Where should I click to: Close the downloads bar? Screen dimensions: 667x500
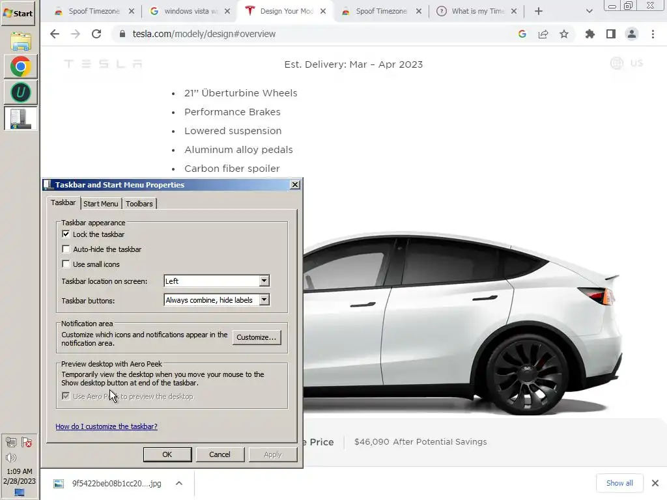(655, 483)
